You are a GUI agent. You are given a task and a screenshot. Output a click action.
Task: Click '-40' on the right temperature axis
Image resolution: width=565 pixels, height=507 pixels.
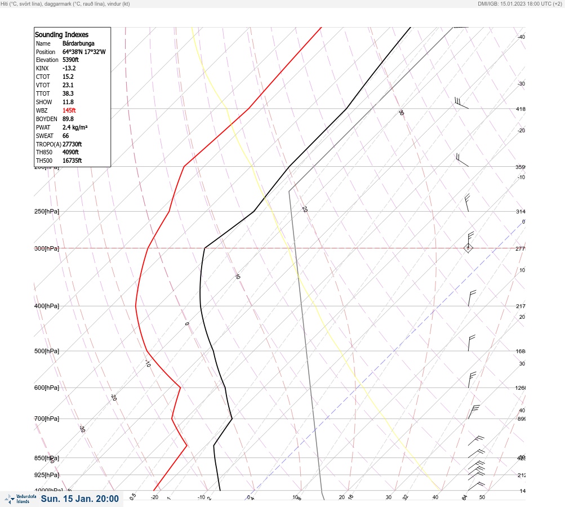(x=521, y=37)
